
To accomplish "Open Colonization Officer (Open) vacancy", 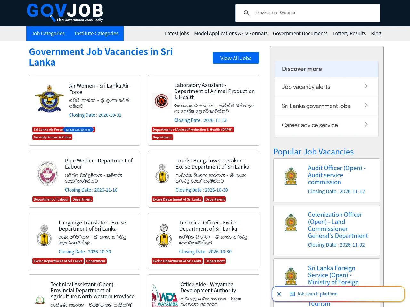I will click(x=338, y=225).
